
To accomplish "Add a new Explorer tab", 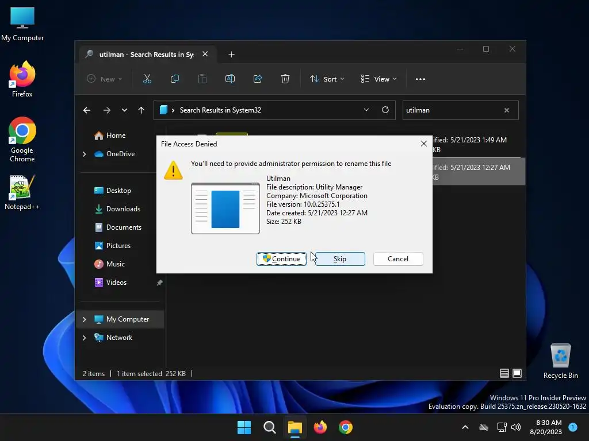I will coord(231,55).
